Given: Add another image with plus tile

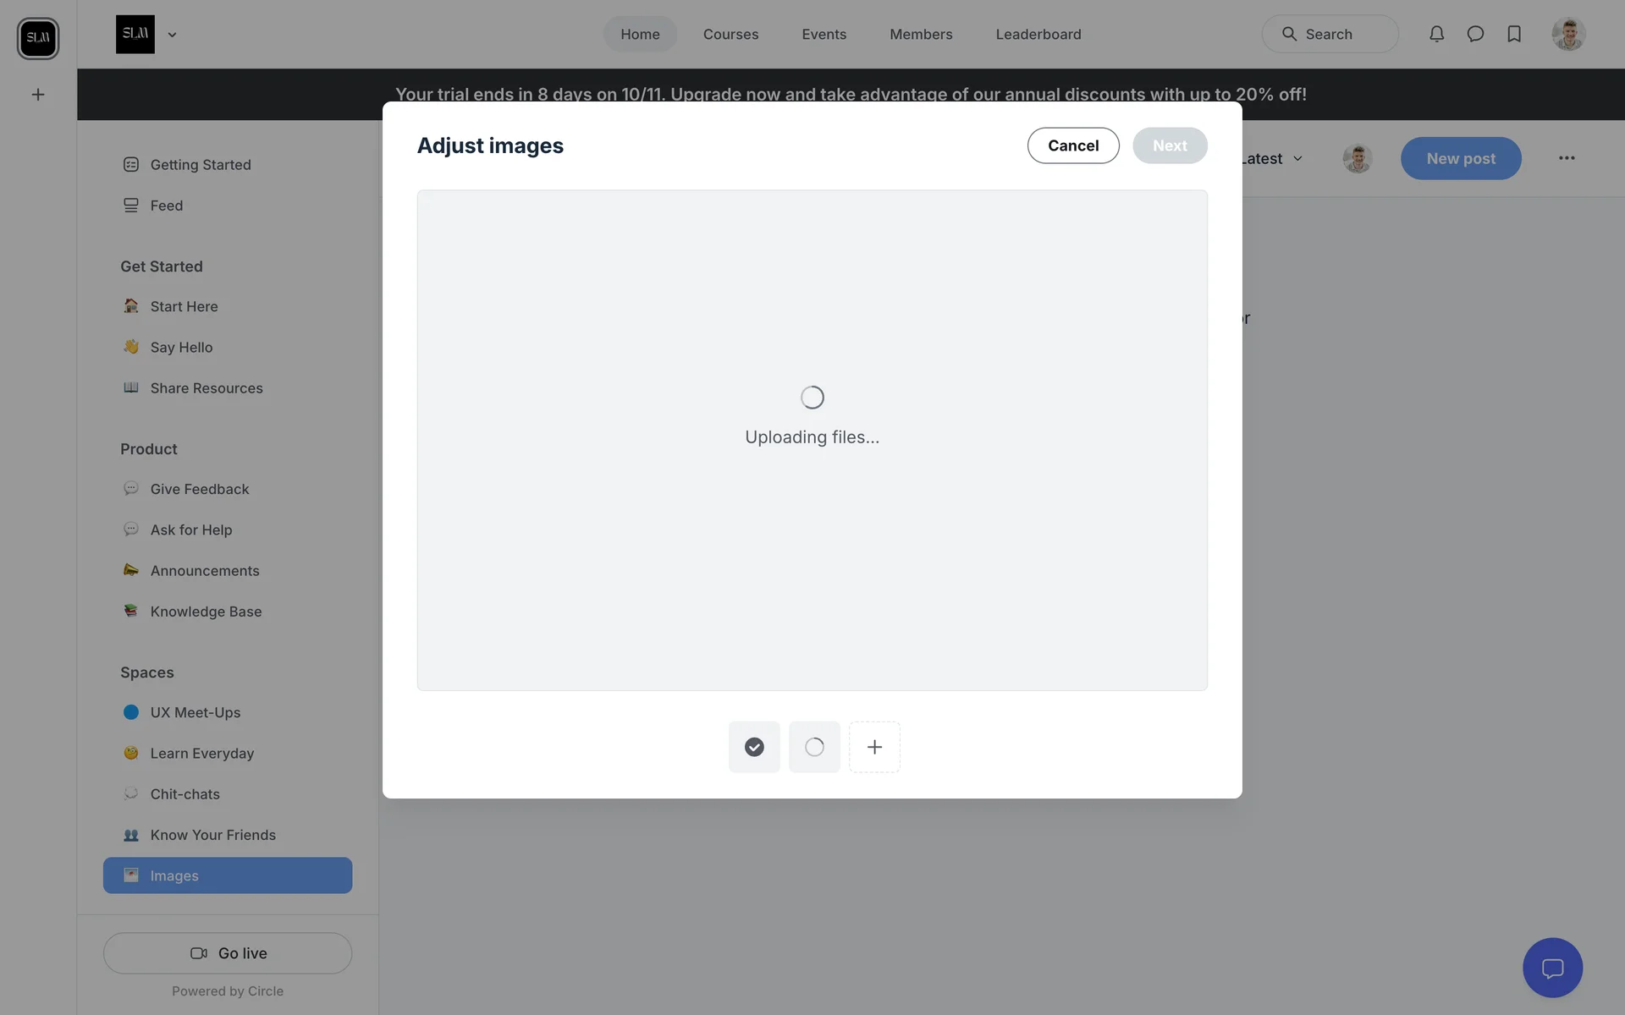Looking at the screenshot, I should (874, 747).
